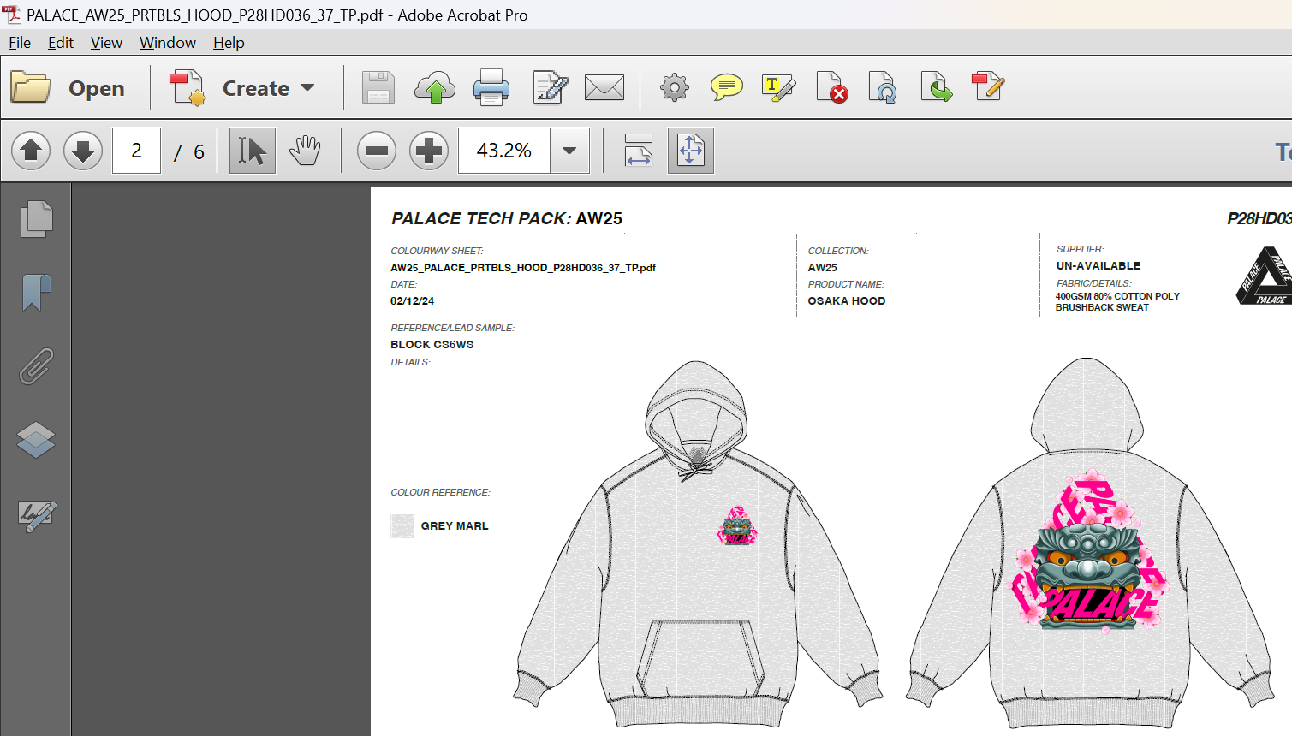Activate the Hand pan tool
The image size is (1292, 736).
pyautogui.click(x=305, y=151)
